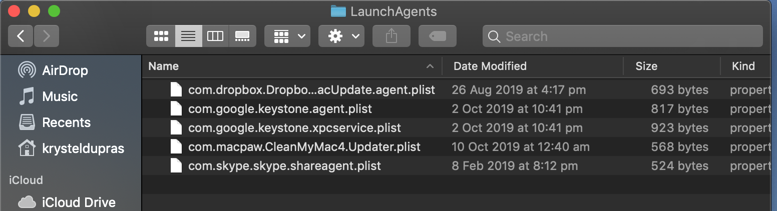
Task: Open krysteldupras home folder in sidebar
Action: [83, 148]
